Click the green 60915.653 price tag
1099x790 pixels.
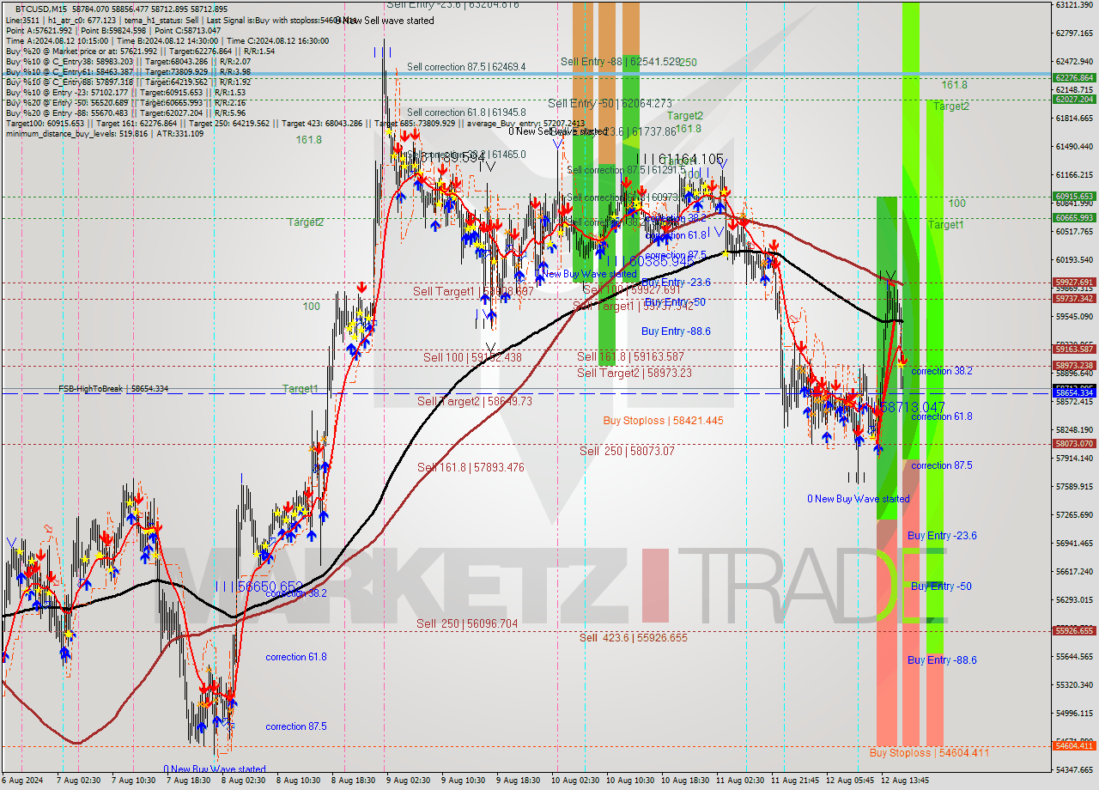tap(1073, 197)
